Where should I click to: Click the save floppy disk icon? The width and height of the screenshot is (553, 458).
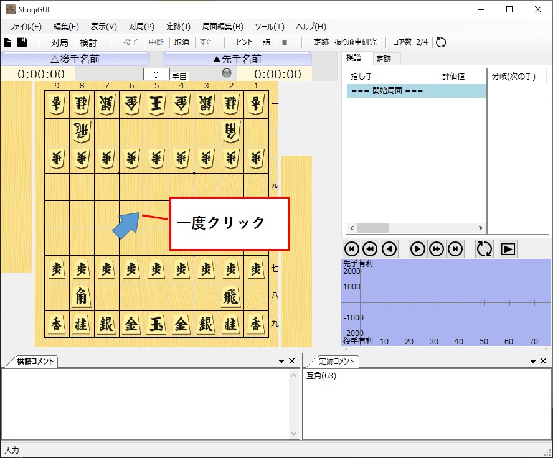pyautogui.click(x=22, y=42)
